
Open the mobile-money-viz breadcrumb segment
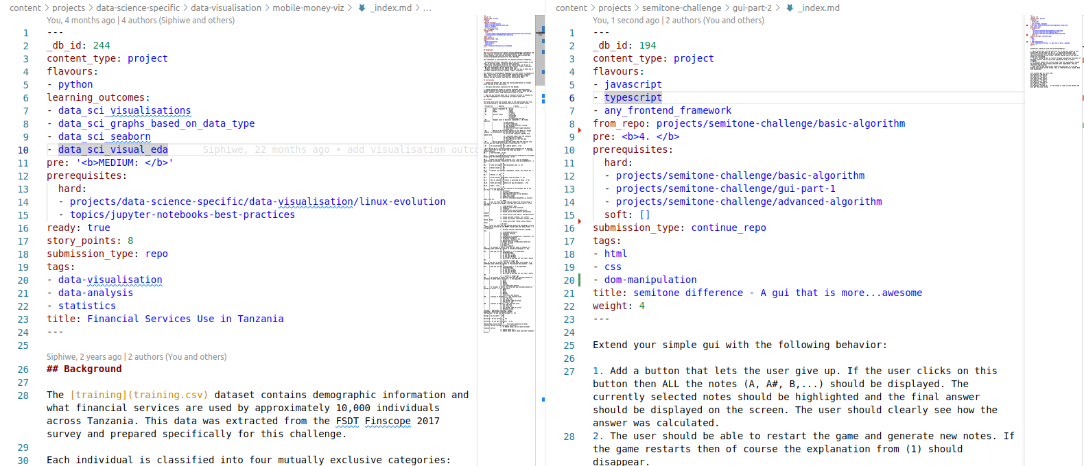point(308,8)
